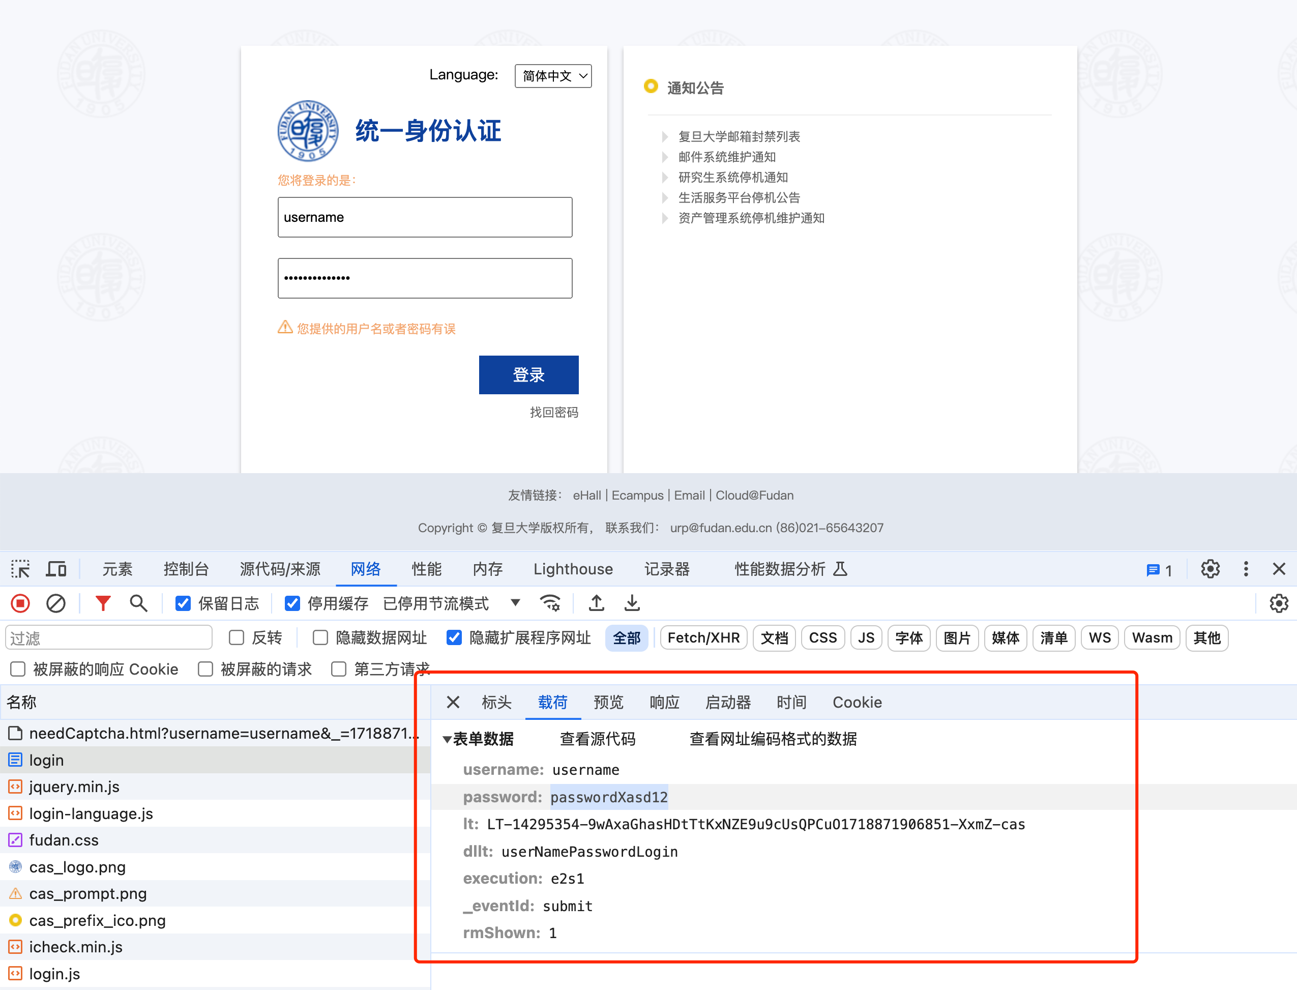The height and width of the screenshot is (990, 1297).
Task: Toggle the device toolbar icon
Action: pyautogui.click(x=56, y=569)
